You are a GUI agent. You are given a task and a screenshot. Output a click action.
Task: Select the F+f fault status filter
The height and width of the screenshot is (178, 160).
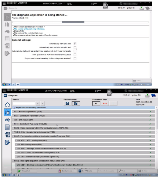coord(105,103)
